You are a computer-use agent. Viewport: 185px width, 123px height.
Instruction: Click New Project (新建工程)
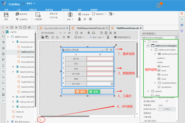(53, 14)
